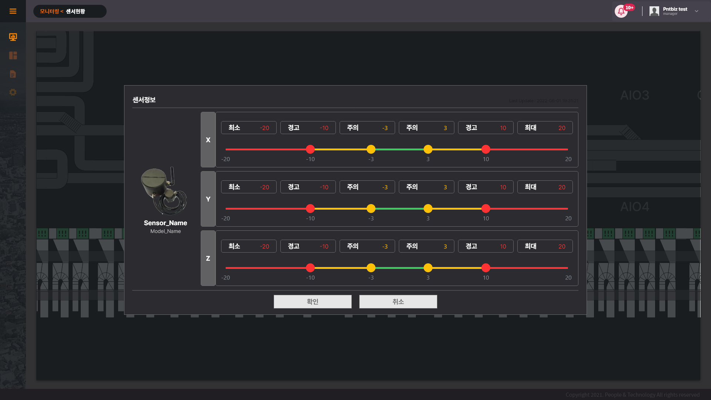Image resolution: width=711 pixels, height=400 pixels.
Task: Open the report document sidebar icon
Action: coord(13,74)
